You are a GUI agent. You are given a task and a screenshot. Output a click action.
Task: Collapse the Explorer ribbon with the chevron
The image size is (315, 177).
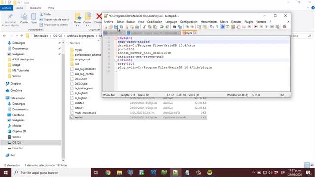click(308, 8)
